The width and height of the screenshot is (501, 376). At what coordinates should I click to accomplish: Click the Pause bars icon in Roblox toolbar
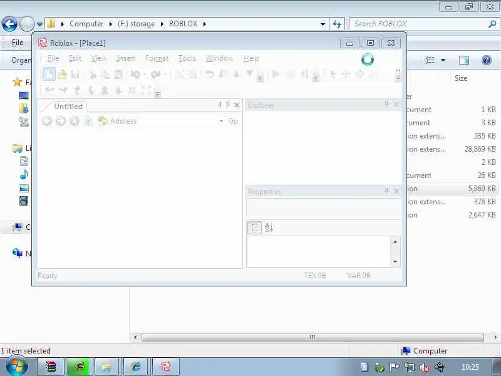pyautogui.click(x=291, y=74)
